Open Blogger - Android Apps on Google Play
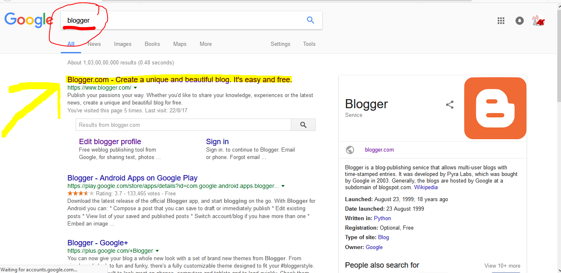Image resolution: width=561 pixels, height=273 pixels. click(x=132, y=178)
